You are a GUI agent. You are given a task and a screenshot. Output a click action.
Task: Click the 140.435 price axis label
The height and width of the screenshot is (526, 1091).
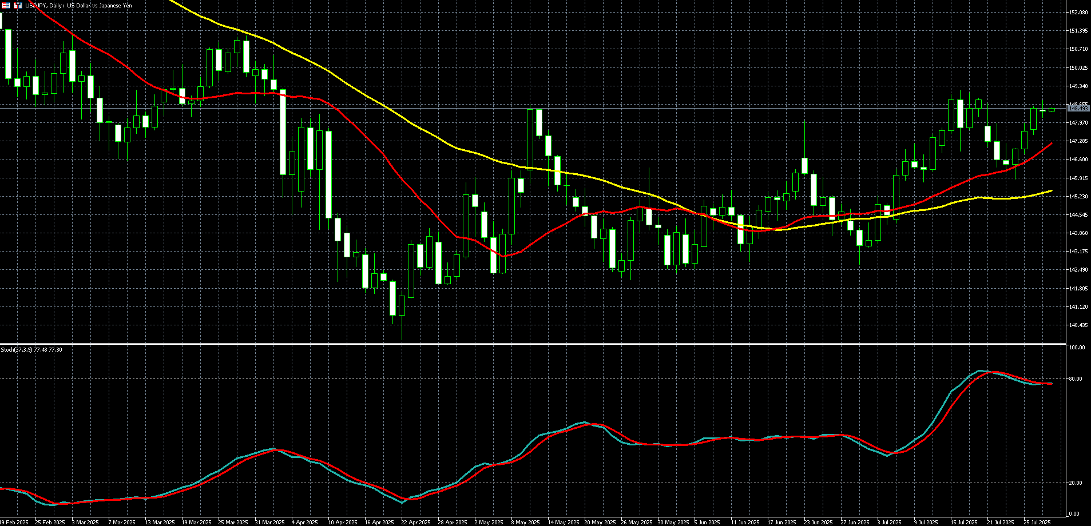click(1078, 325)
